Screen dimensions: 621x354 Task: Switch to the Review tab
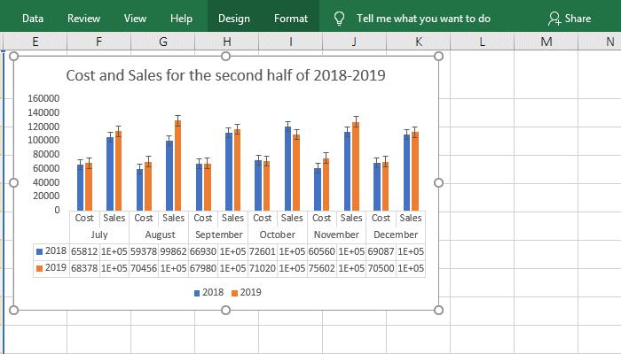(83, 18)
